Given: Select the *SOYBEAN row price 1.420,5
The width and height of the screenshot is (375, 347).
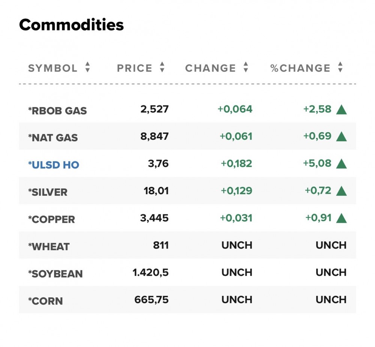Looking at the screenshot, I should [x=150, y=272].
